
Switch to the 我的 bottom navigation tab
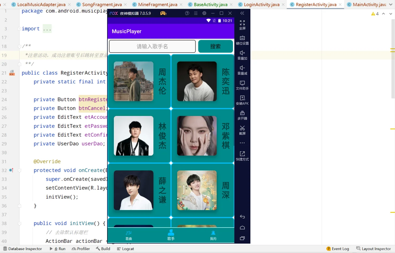[213, 235]
